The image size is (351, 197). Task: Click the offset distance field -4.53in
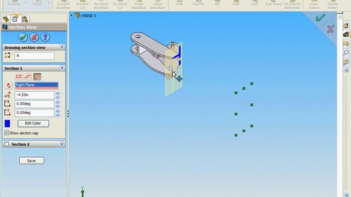35,95
